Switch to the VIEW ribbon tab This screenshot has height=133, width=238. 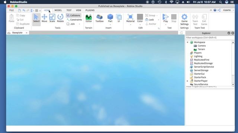[x=78, y=10]
